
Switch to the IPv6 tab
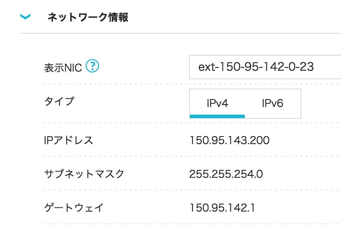[273, 103]
